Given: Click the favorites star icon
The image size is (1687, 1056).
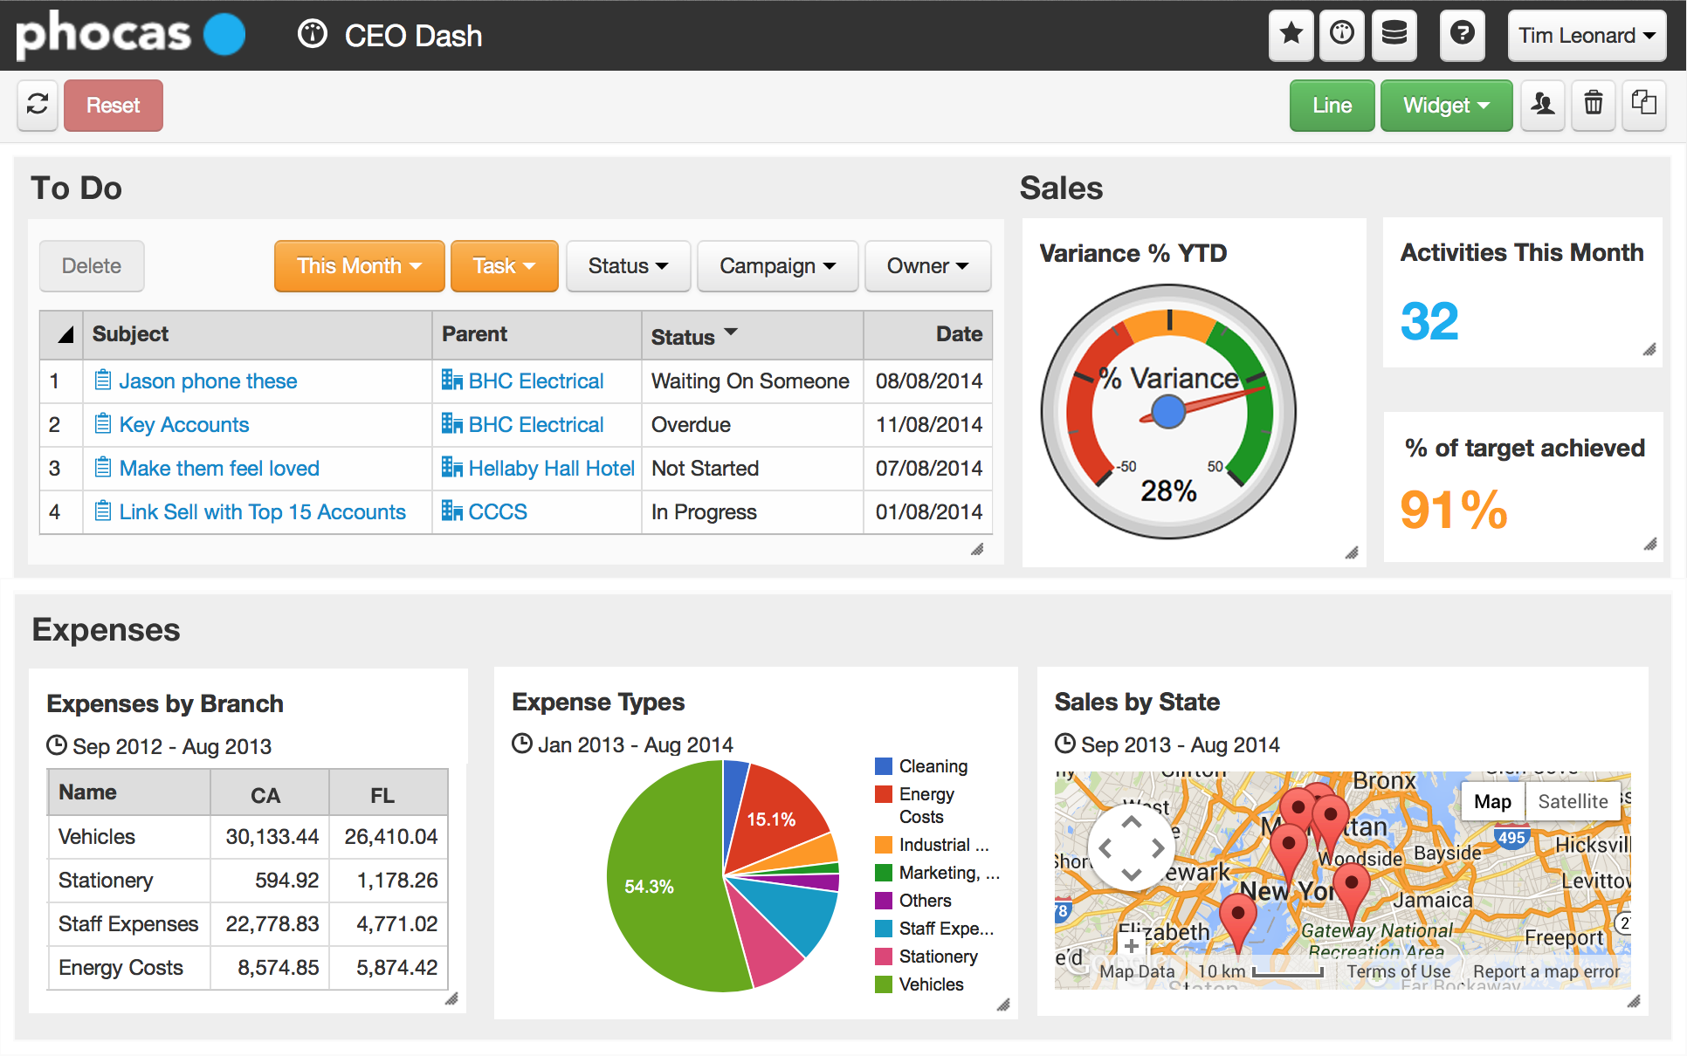Looking at the screenshot, I should (1291, 35).
